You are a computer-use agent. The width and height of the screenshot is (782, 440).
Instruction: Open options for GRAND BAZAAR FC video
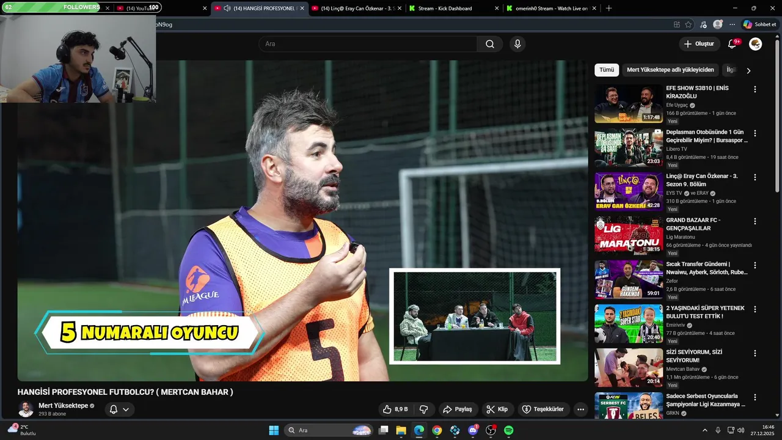(755, 221)
